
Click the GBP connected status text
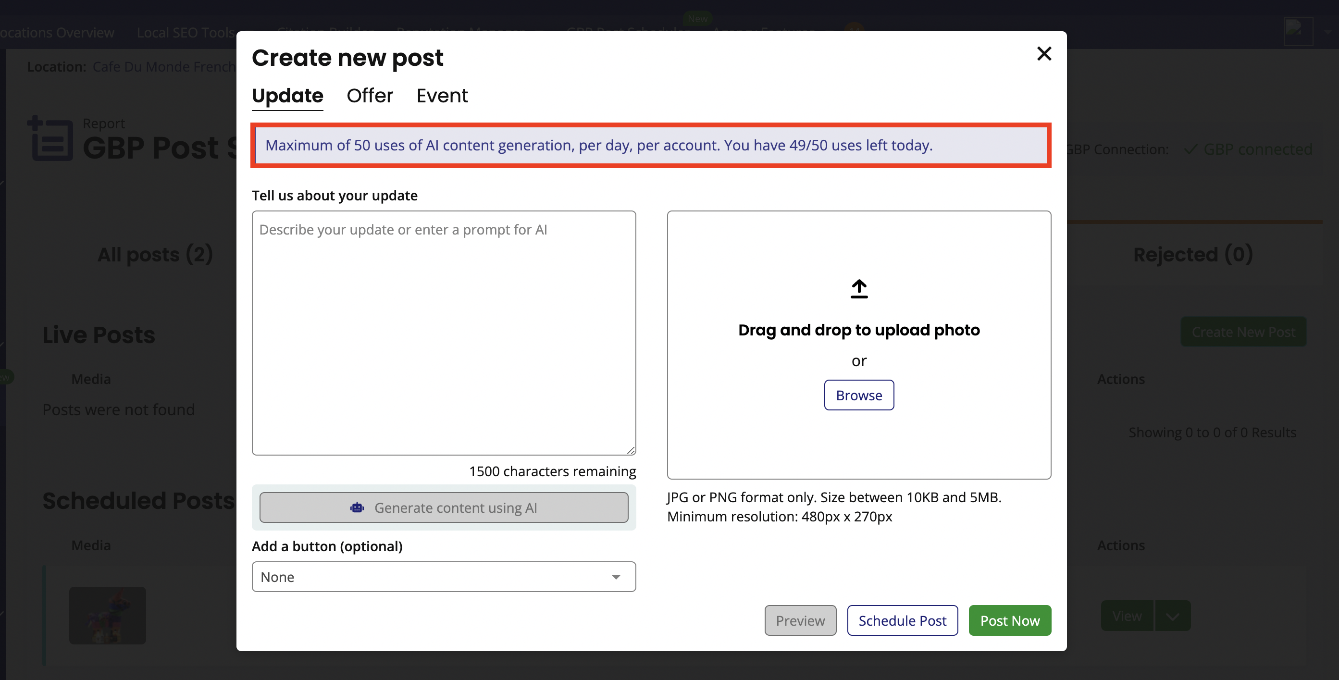tap(1258, 149)
